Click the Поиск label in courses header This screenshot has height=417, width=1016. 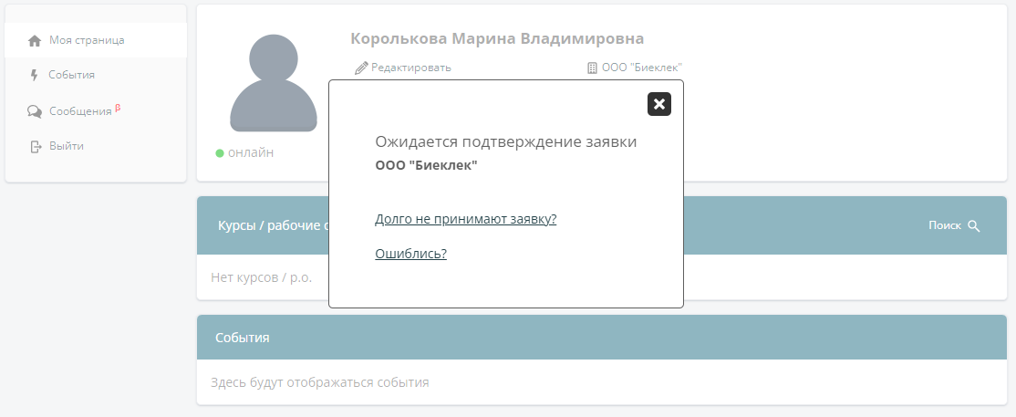pyautogui.click(x=944, y=226)
